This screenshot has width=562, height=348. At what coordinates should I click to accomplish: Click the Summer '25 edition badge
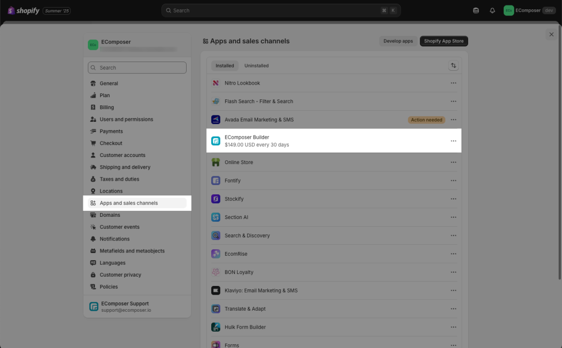click(57, 11)
